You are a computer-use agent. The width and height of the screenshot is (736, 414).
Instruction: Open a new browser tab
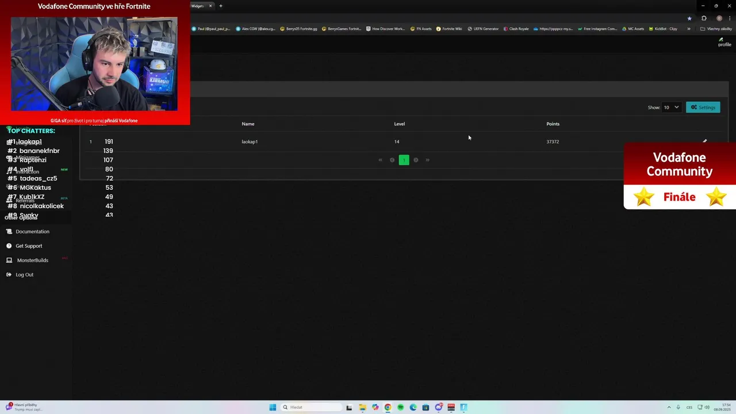220,6
